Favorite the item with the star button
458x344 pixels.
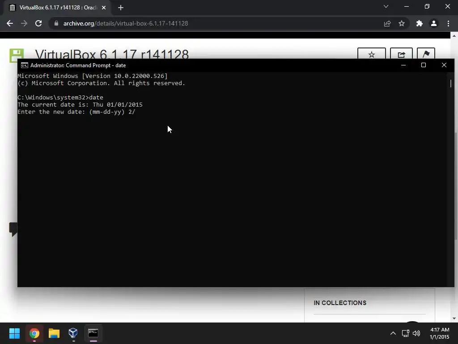(x=372, y=54)
